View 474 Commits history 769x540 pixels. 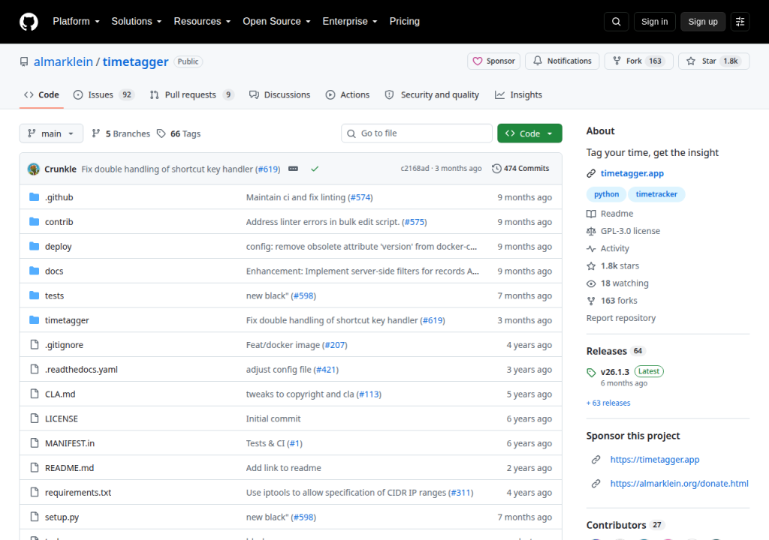[520, 169]
